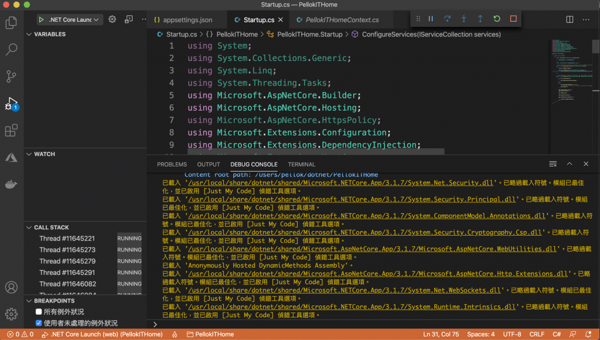600x340 pixels.
Task: Click .NET Core Launch (web) in status bar
Action: 102,334
